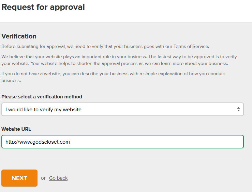Viewport: 252px width, 192px height.
Task: Click the word "or" beside the NEXT button
Action: [43, 178]
